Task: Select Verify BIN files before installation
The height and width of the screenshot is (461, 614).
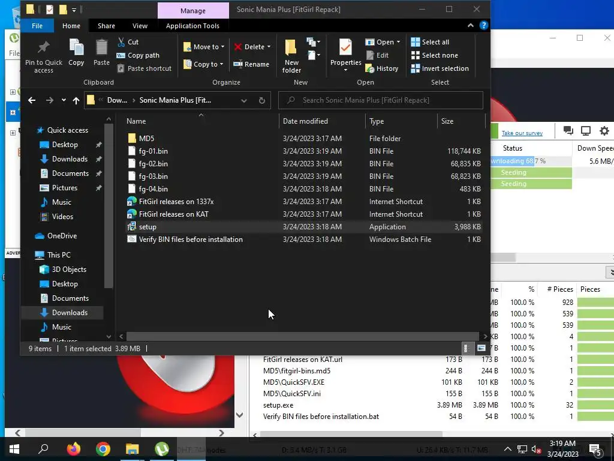Action: coord(190,239)
